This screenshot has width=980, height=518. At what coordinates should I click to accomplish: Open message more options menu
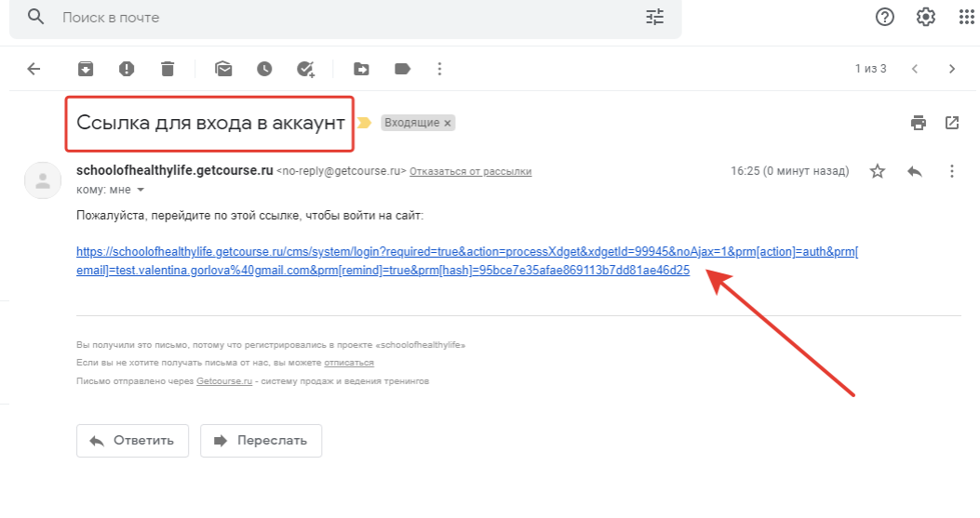coord(952,171)
